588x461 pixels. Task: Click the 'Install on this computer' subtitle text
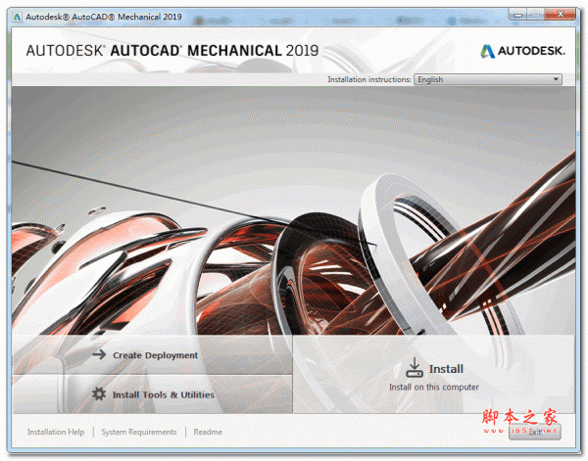click(x=434, y=387)
